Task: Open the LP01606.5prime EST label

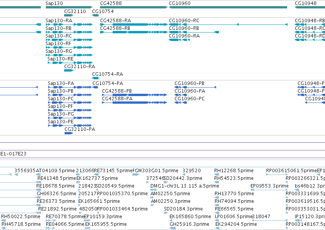Action: 234,217
